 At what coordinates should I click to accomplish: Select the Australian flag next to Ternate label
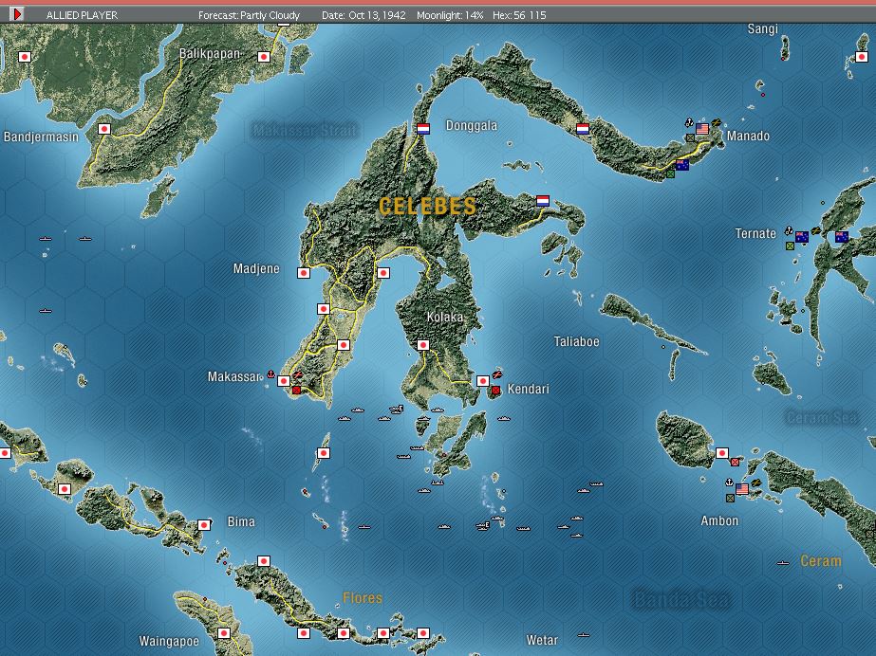click(802, 237)
